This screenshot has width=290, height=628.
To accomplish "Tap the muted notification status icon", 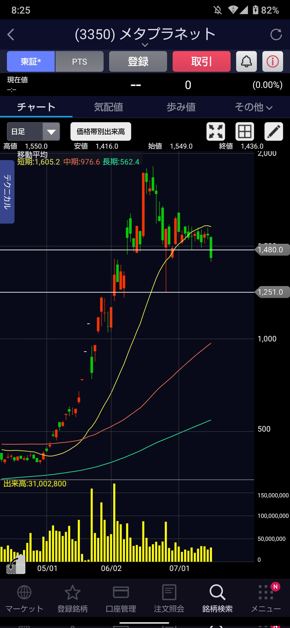I will (218, 10).
